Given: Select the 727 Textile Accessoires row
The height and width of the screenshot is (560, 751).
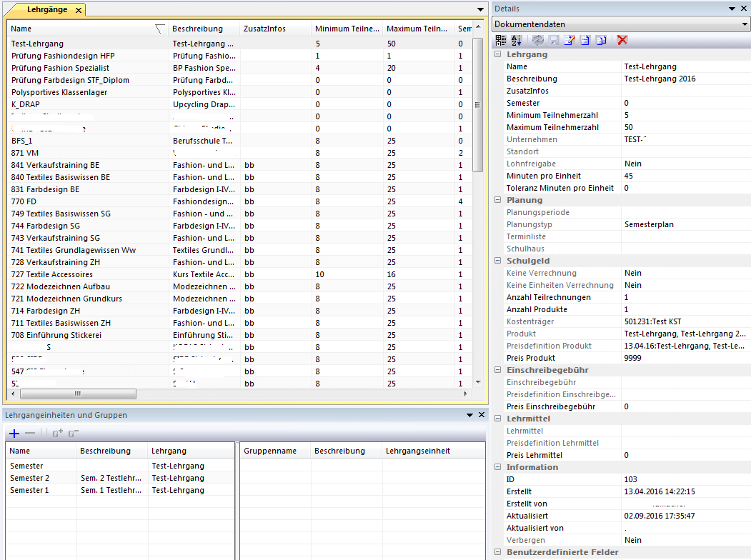Looking at the screenshot, I should (52, 274).
